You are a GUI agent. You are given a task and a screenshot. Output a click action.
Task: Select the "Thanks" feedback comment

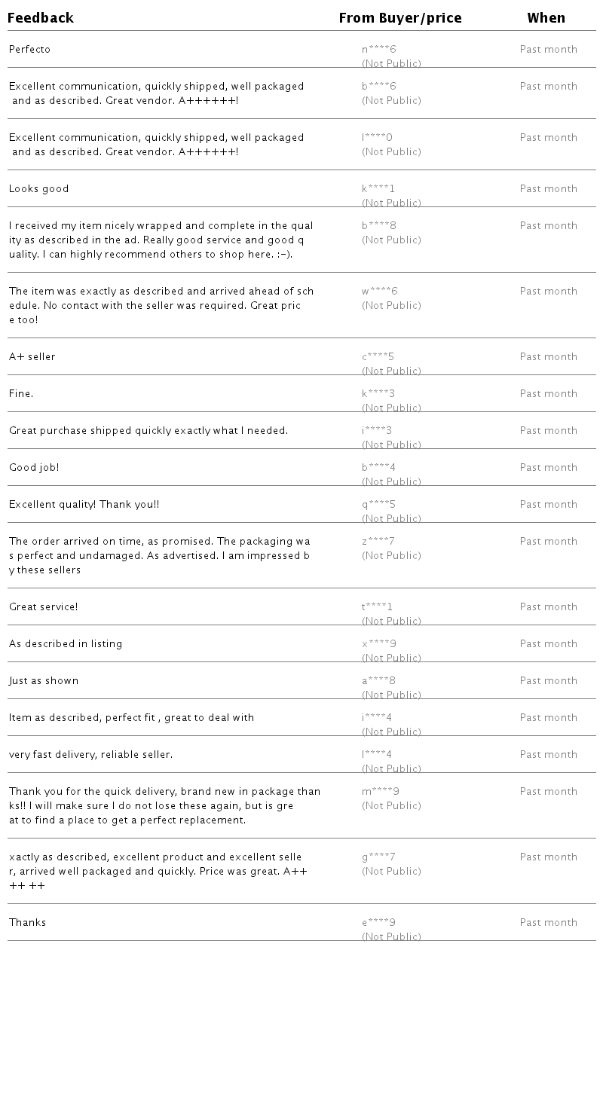(28, 923)
